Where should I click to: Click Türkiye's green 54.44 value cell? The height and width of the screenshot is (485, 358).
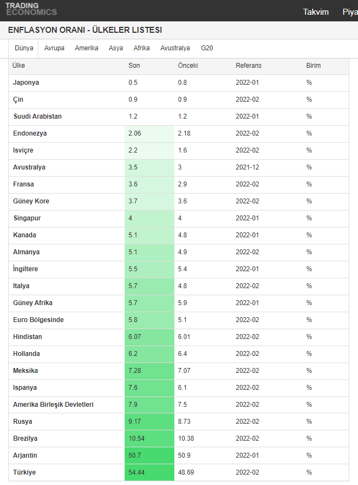pyautogui.click(x=149, y=472)
